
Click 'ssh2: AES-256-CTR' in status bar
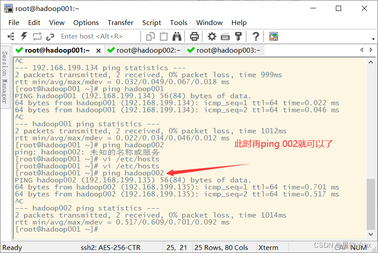110,247
